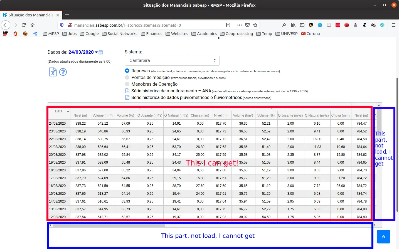Click the 26,80 rainfall cell
The image size is (399, 249).
(x=200, y=147)
